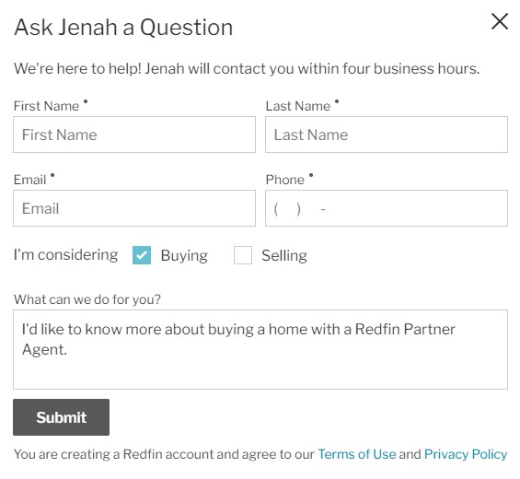Click the Email label above field
The image size is (520, 479).
click(x=29, y=180)
